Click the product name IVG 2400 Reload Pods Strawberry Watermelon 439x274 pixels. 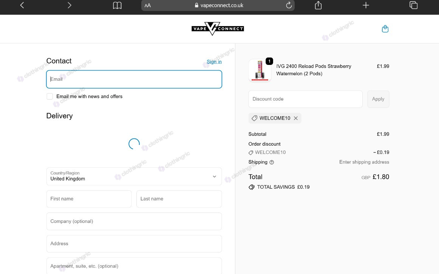click(x=314, y=70)
